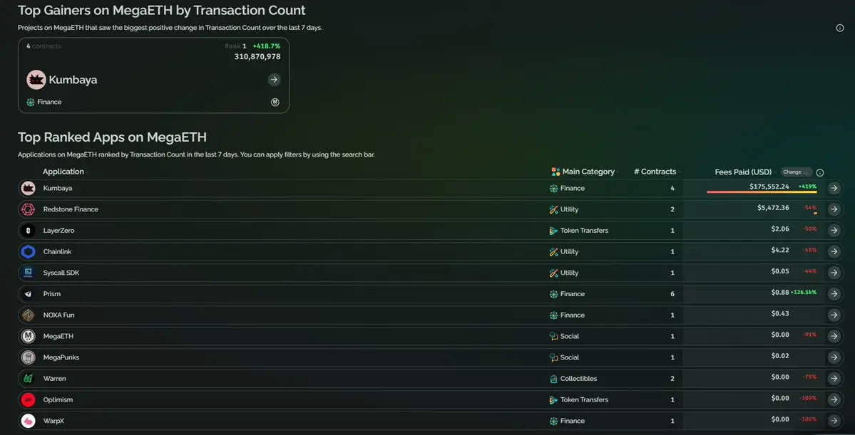Click MegaETH logo icon in table
The height and width of the screenshot is (435, 855).
(x=28, y=337)
